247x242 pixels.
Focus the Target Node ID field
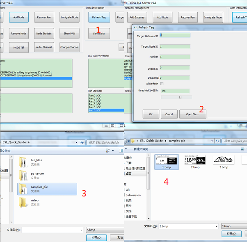(175, 47)
